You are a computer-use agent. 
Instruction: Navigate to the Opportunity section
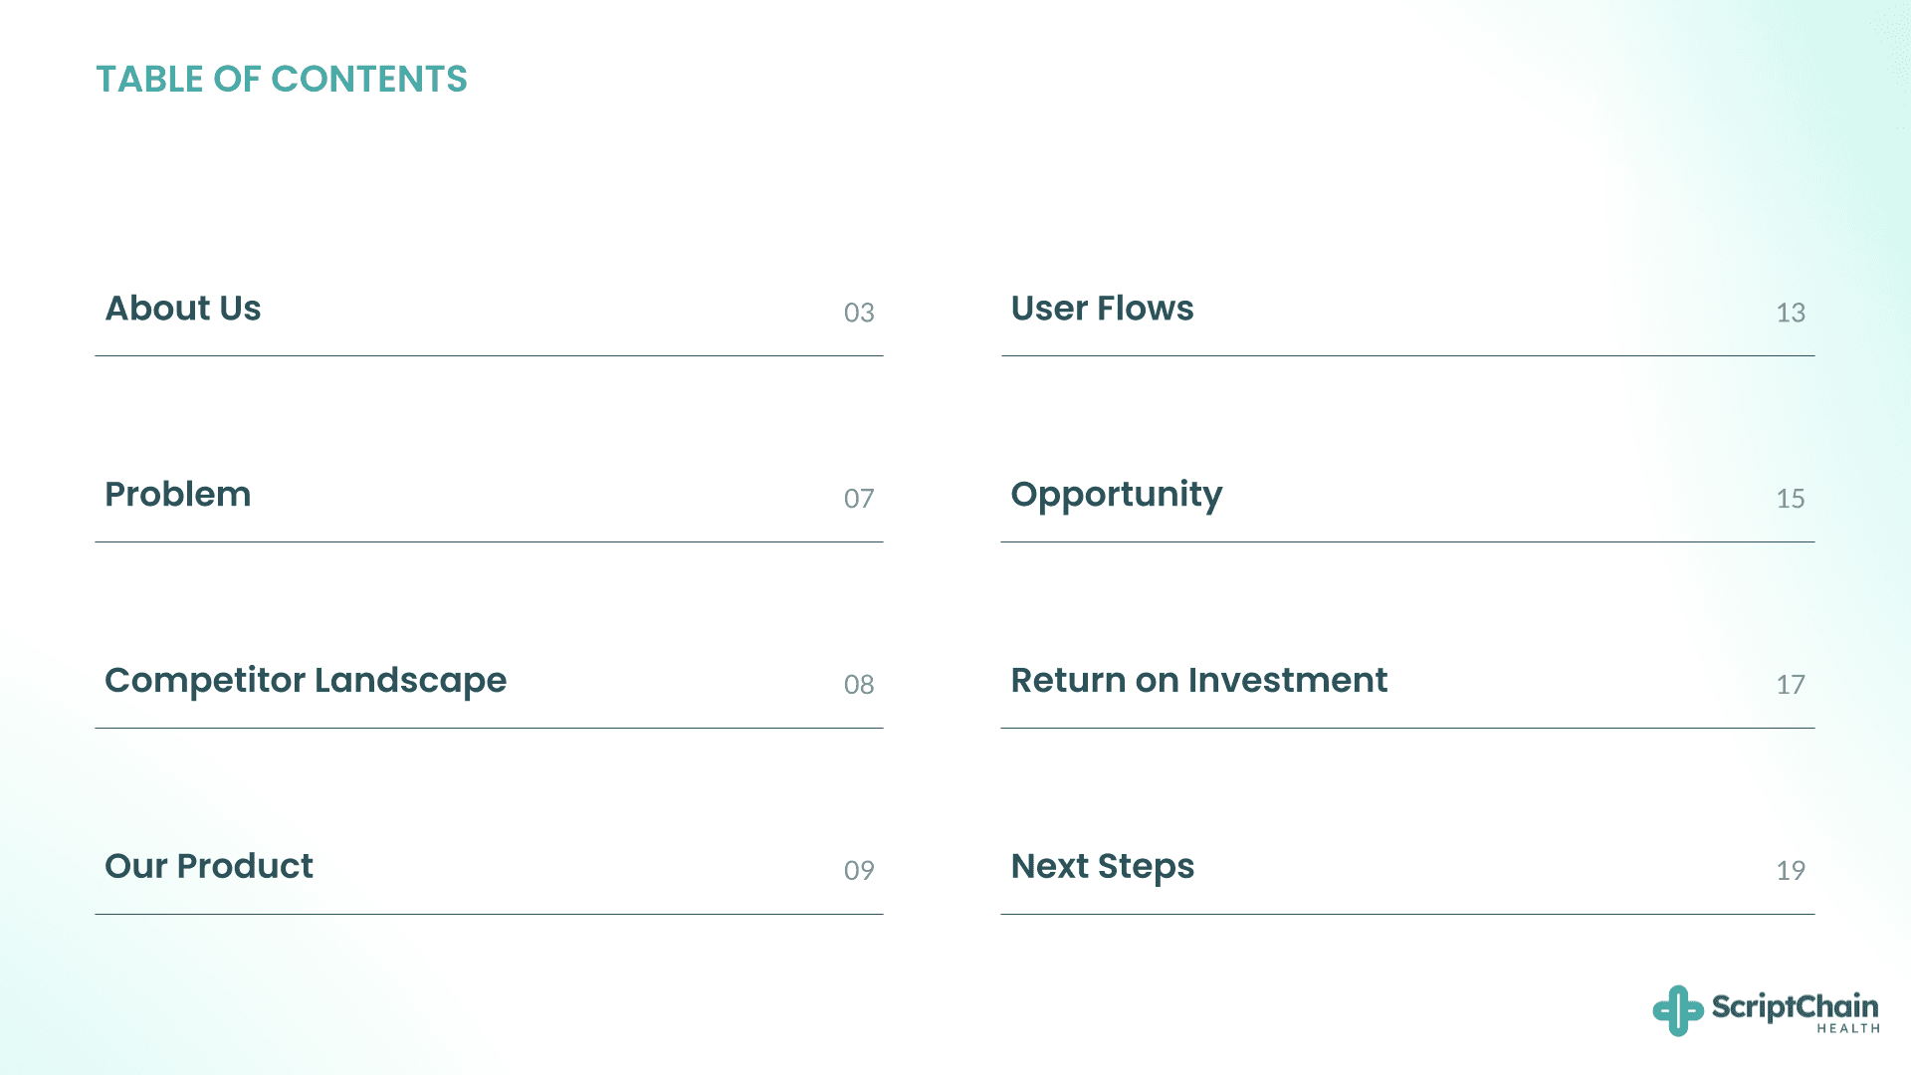pos(1116,495)
